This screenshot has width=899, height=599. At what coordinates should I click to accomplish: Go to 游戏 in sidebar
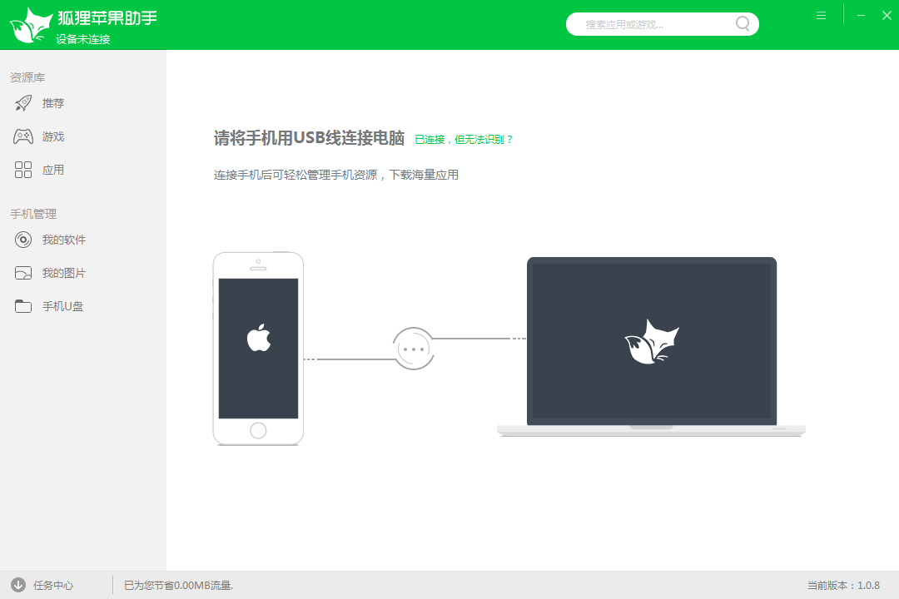coord(52,136)
